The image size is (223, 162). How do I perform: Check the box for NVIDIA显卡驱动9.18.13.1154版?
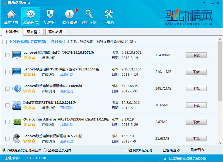pos(8,72)
